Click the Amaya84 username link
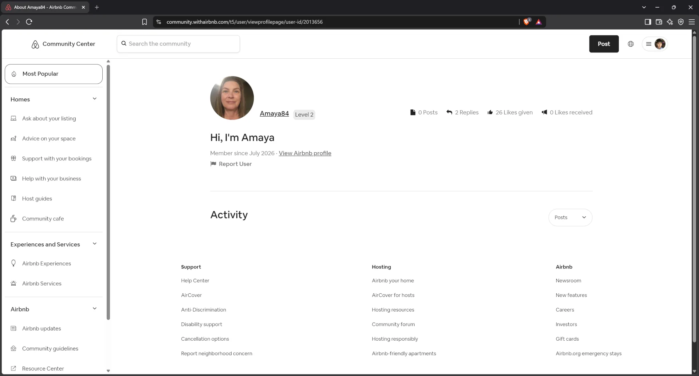The width and height of the screenshot is (699, 376). tap(274, 113)
